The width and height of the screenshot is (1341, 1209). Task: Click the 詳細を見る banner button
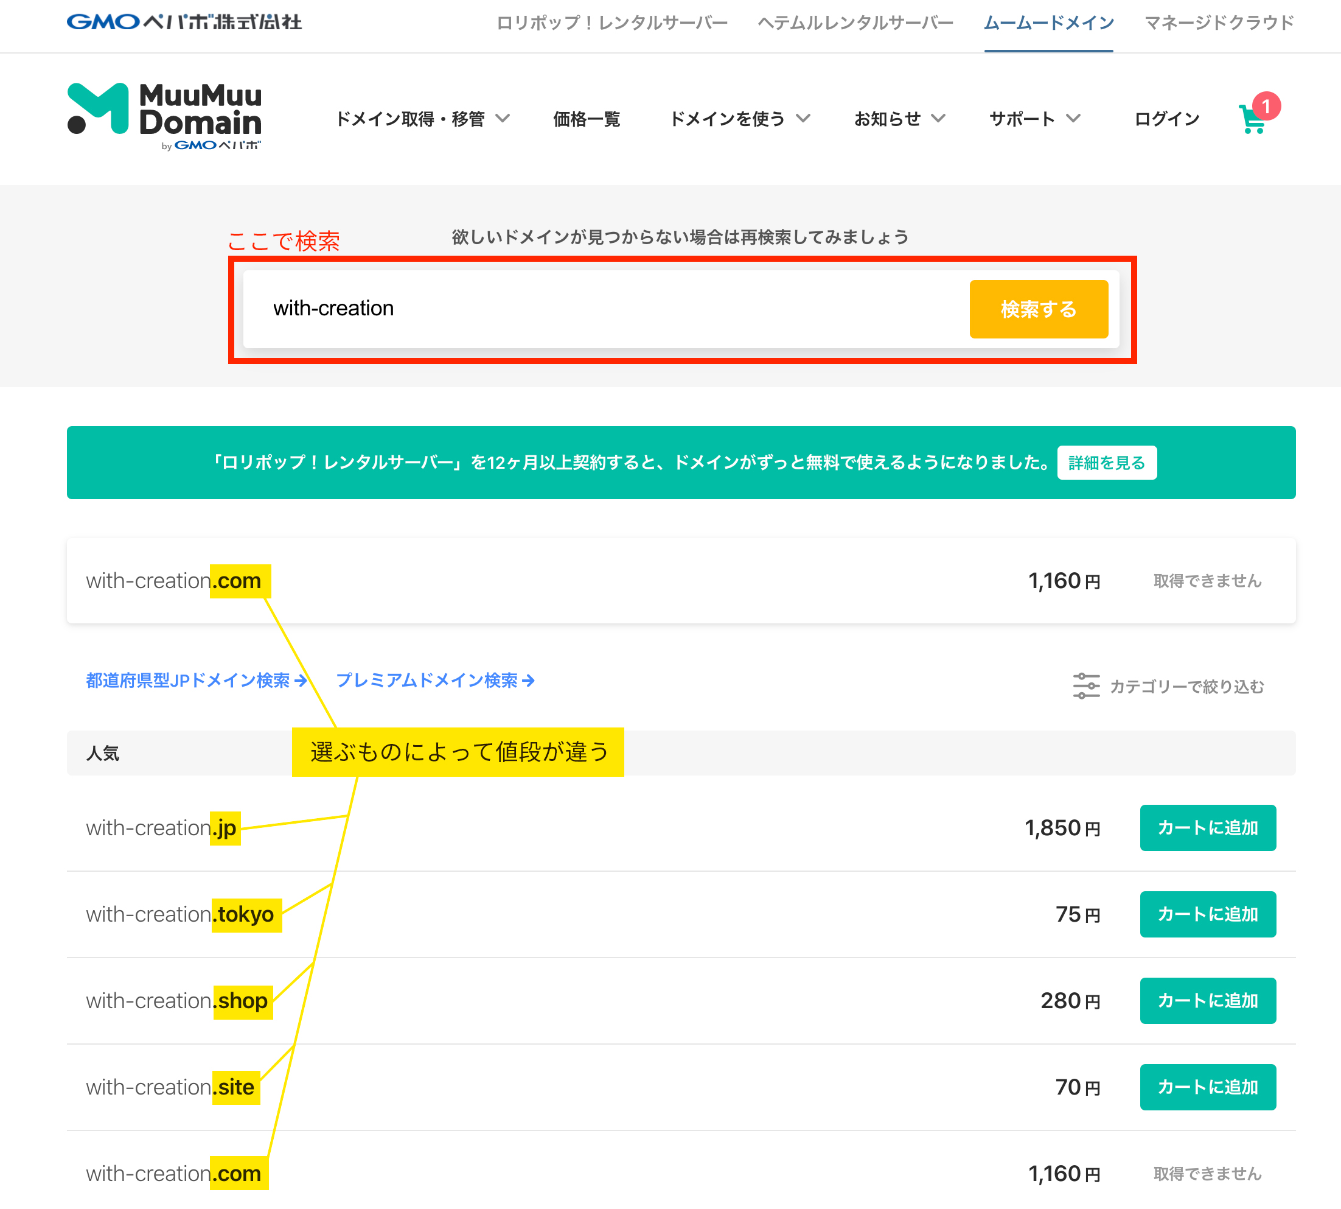[1106, 462]
